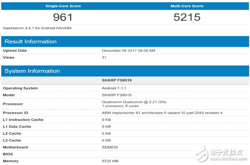This screenshot has width=250, height=165.
Task: Select the 5725 MB memory value
Action: pyautogui.click(x=110, y=161)
